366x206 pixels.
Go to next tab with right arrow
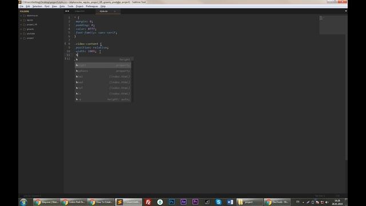[68, 11]
